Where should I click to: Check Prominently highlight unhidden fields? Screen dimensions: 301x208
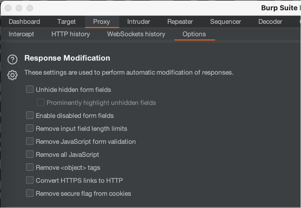(40, 103)
